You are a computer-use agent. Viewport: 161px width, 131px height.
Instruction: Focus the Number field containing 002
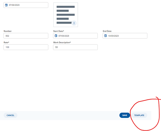coord(26,36)
